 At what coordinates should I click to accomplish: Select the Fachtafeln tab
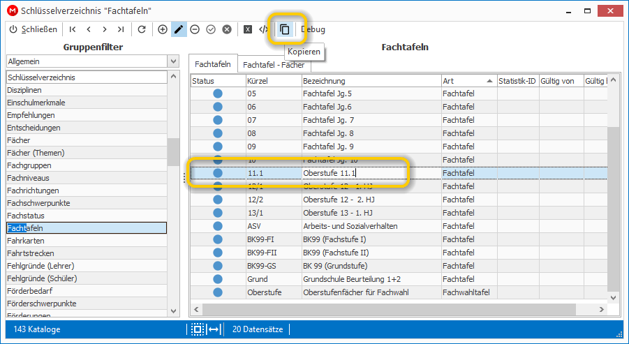213,64
